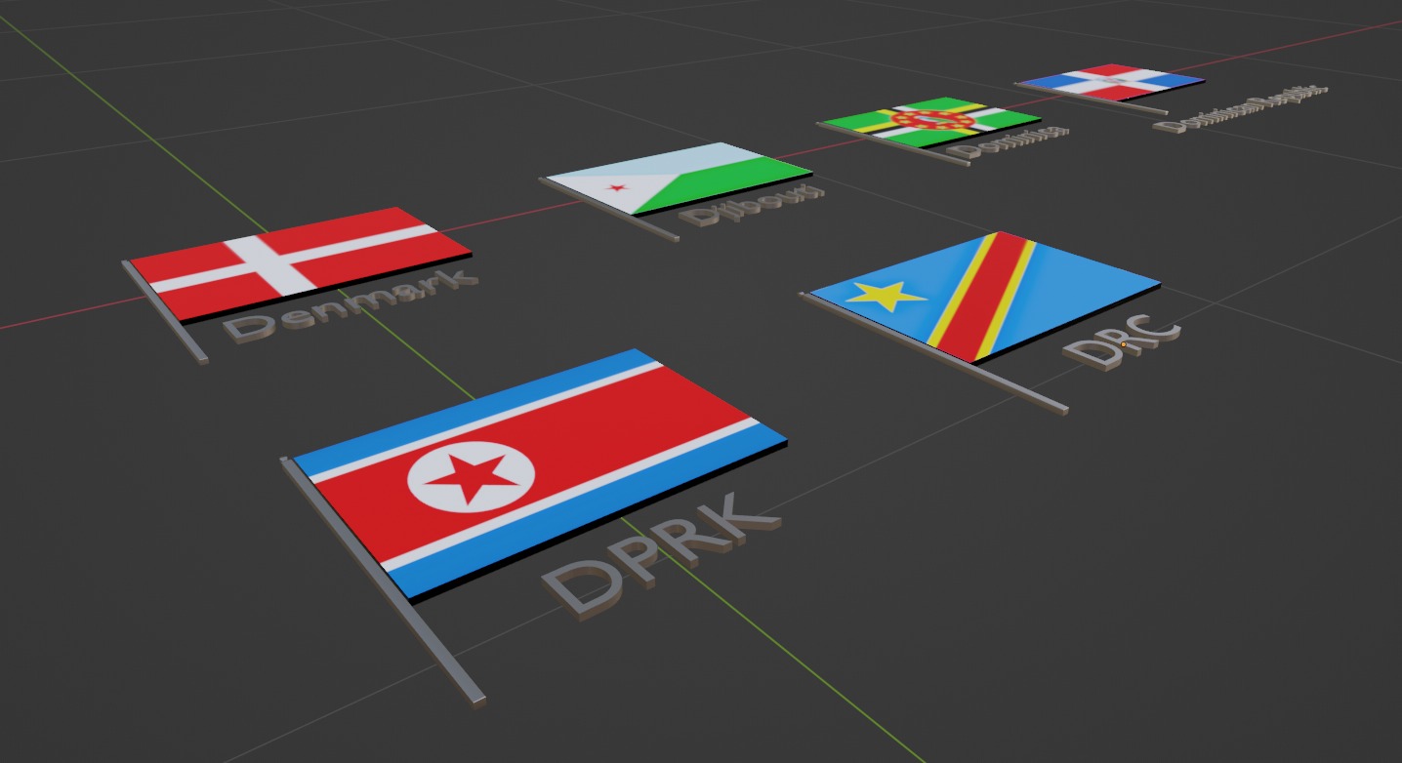Click the 3D text label 'DPRK'
This screenshot has width=1402, height=763.
[661, 556]
